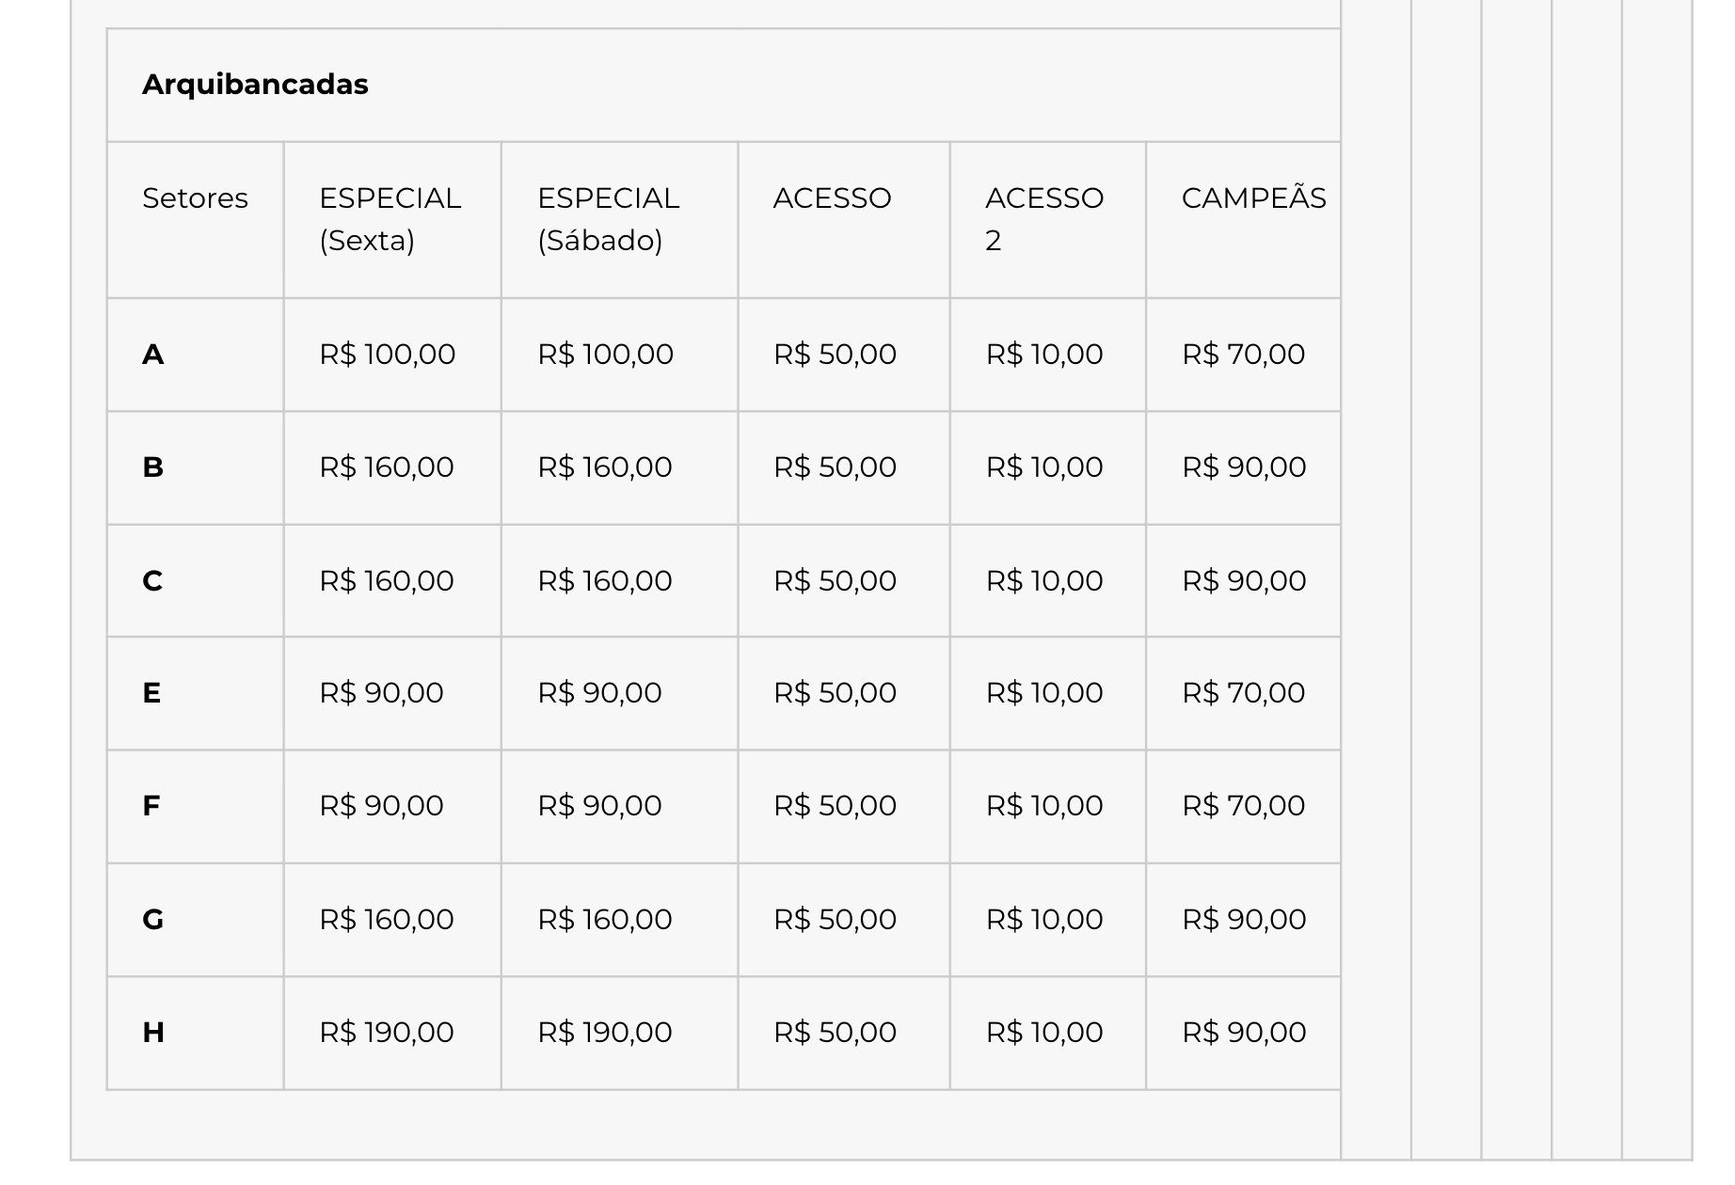Select sector C's CAMPEÃS price cell
Image resolution: width=1735 pixels, height=1185 pixels.
click(1244, 581)
